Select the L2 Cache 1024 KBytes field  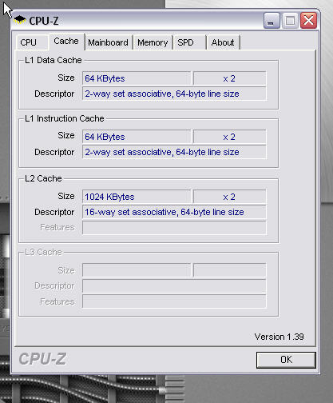tap(137, 197)
